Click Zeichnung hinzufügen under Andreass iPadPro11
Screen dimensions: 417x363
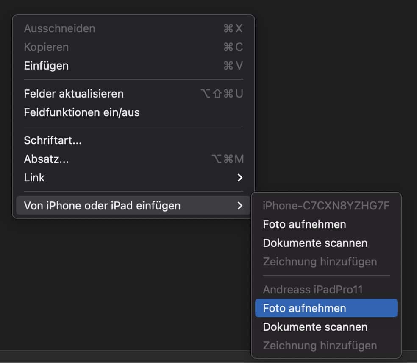click(320, 346)
